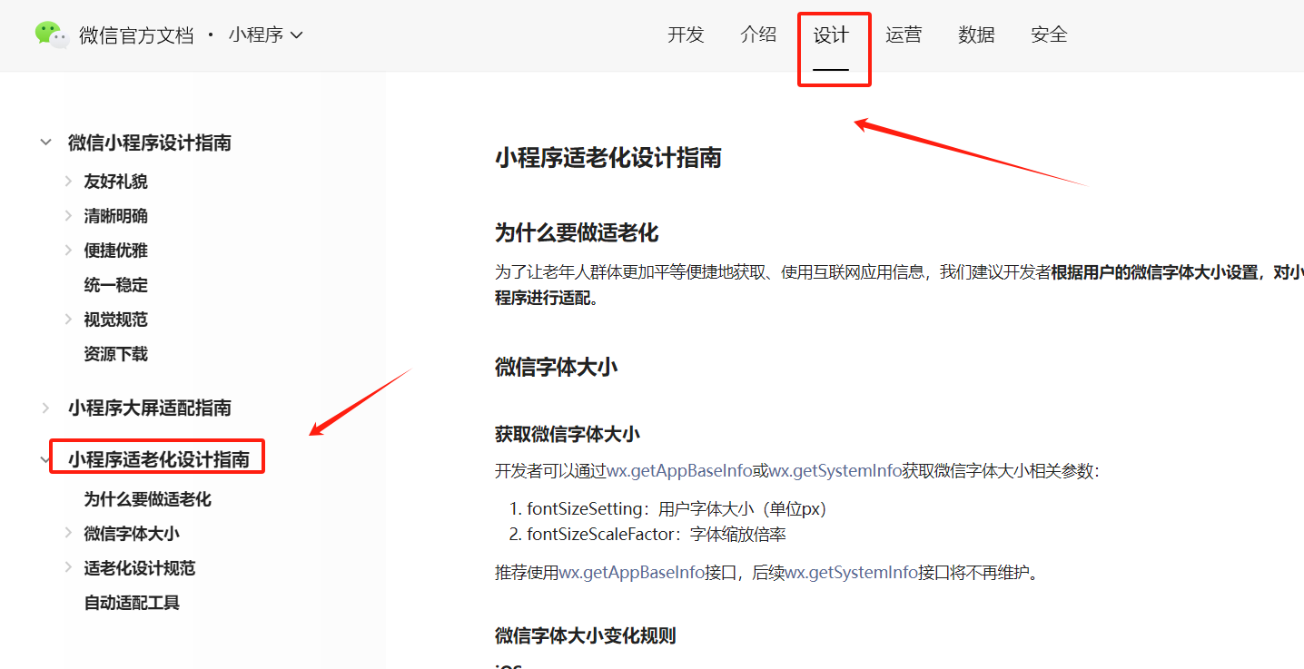Open wx.getSystemInfo link before 获取微信字体大小相关参数

click(835, 470)
